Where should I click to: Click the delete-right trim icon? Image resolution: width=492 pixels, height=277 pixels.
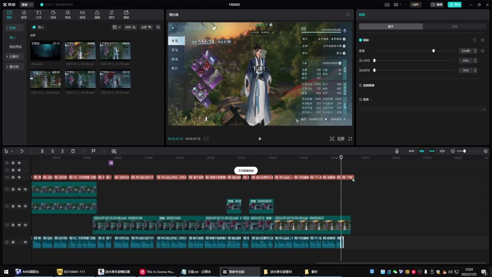tap(63, 151)
